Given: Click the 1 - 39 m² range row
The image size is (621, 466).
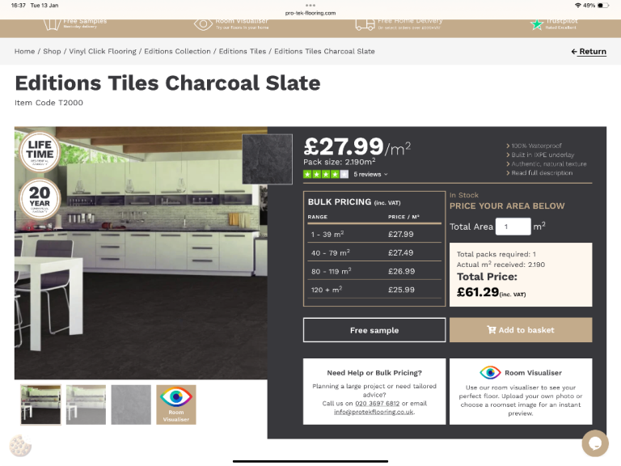Looking at the screenshot, I should click(x=374, y=234).
